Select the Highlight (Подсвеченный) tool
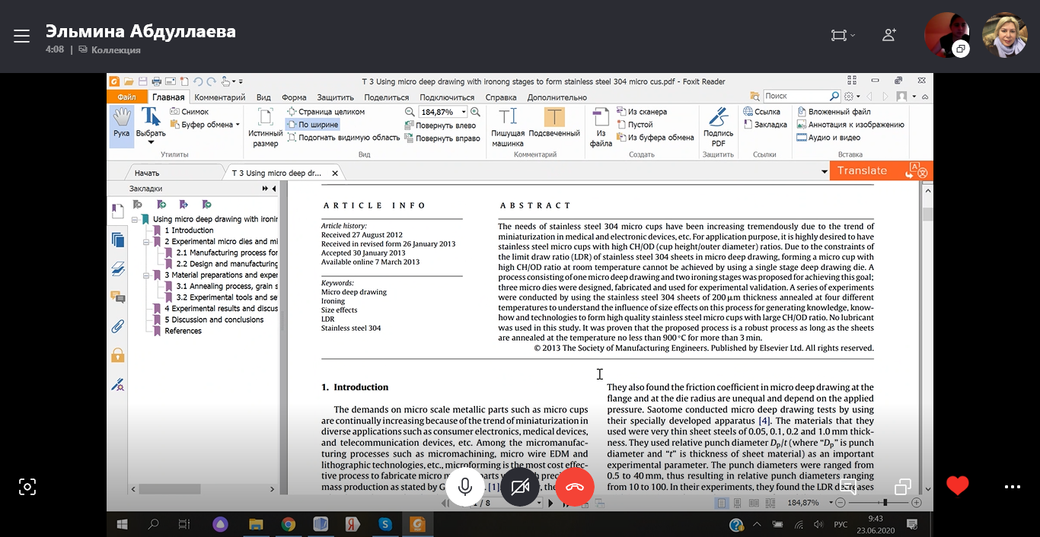Viewport: 1040px width, 537px height. 553,126
